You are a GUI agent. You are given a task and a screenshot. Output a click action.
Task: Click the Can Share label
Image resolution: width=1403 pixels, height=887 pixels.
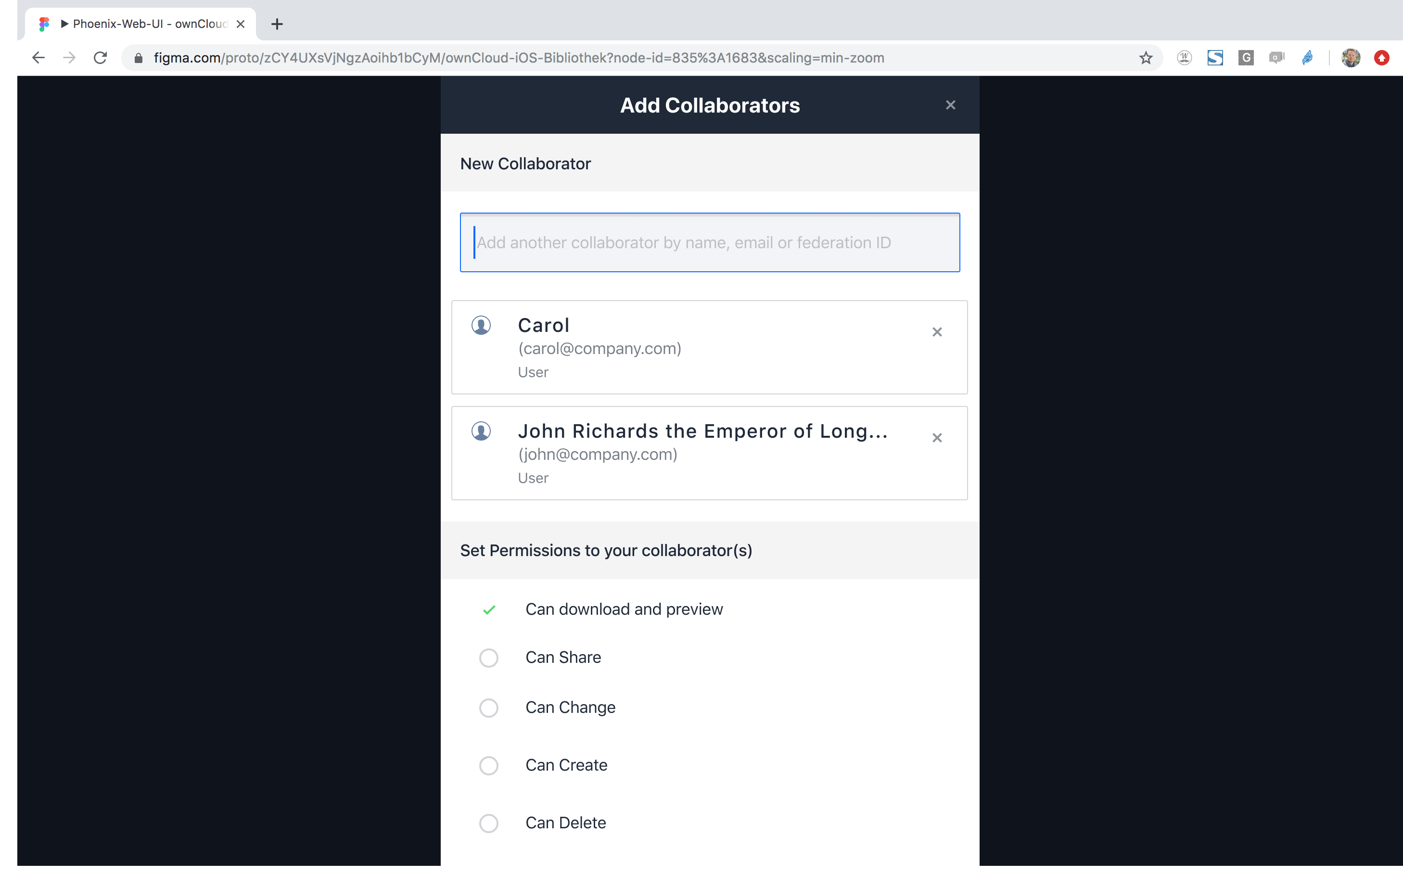(x=563, y=658)
